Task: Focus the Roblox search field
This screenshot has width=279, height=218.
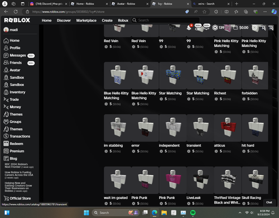Action: click(x=166, y=20)
